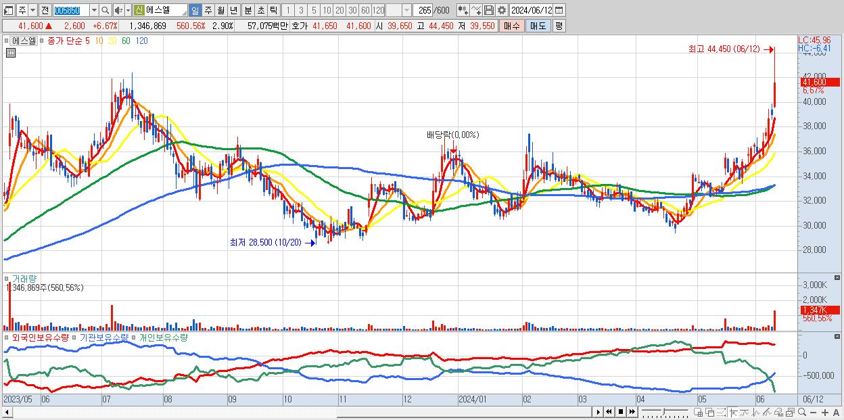Click the crosshair cursor icon in bottom toolbar
Viewport: 844px width, 420px height.
pyautogui.click(x=733, y=412)
